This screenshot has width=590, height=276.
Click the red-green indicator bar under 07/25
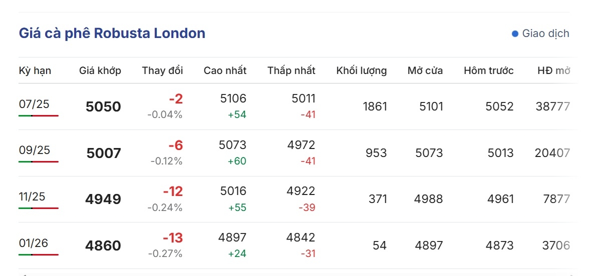[x=39, y=115]
